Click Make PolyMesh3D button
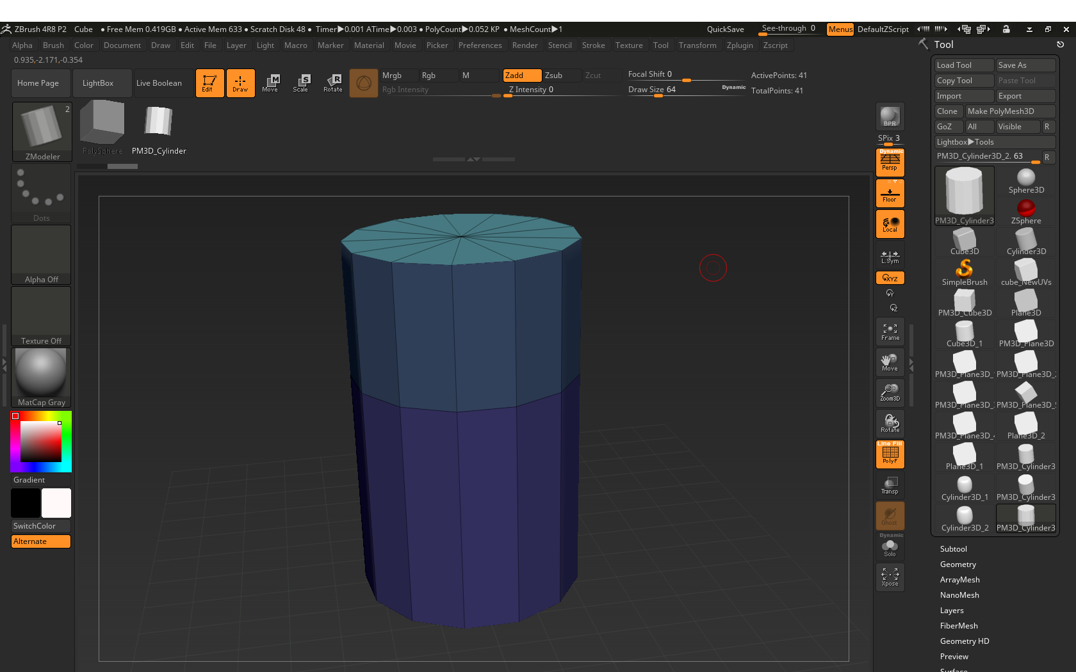 click(1010, 111)
